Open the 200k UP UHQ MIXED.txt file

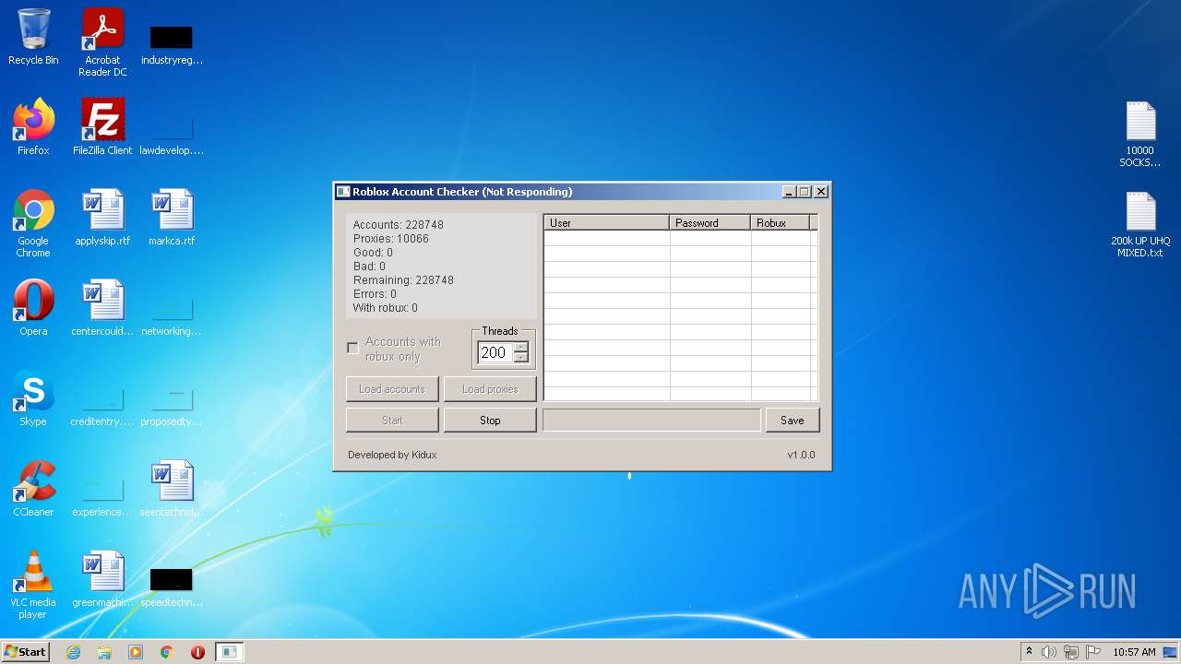(x=1140, y=224)
